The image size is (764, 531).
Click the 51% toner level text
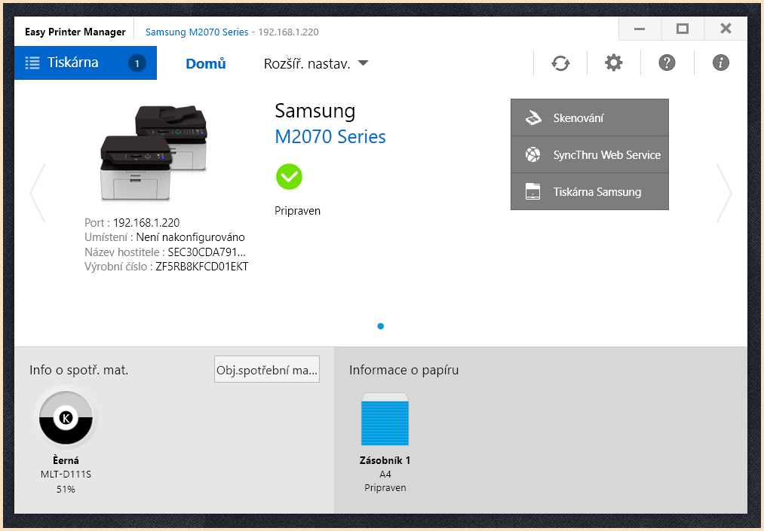pyautogui.click(x=66, y=489)
